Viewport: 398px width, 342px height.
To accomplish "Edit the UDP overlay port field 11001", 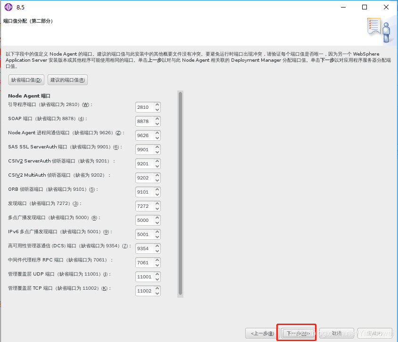I will coord(145,277).
